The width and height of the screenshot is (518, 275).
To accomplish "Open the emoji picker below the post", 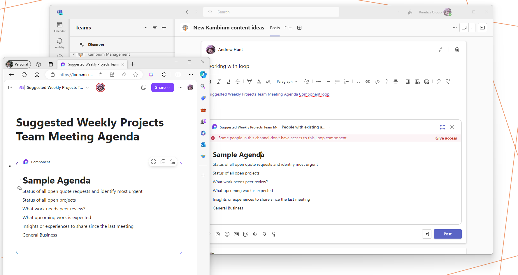I will point(227,234).
